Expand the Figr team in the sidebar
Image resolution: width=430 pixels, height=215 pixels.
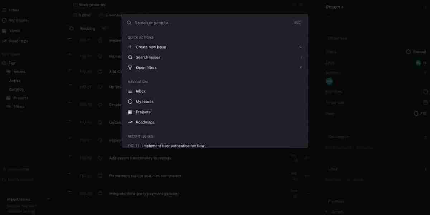click(12, 63)
